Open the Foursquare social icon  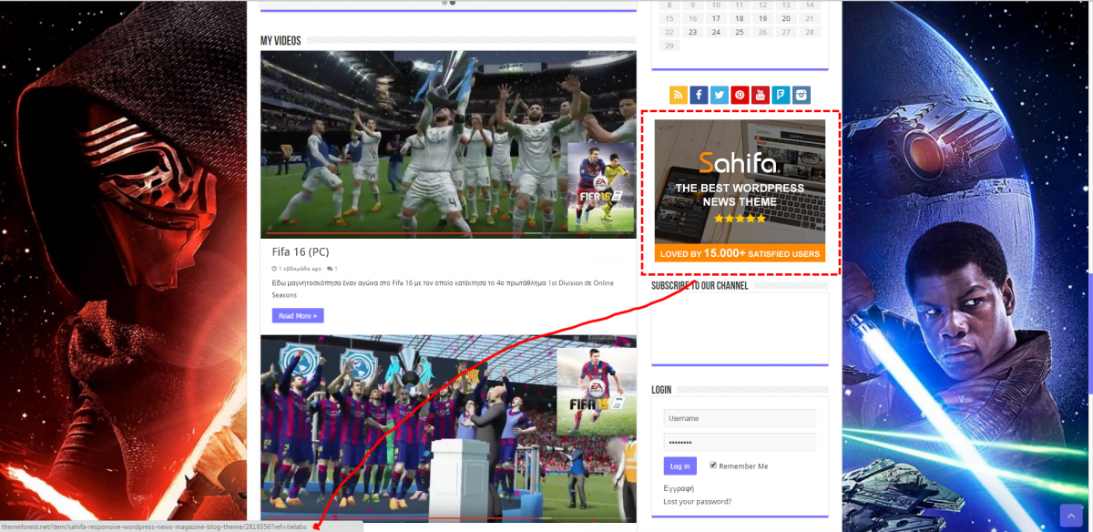tap(781, 95)
